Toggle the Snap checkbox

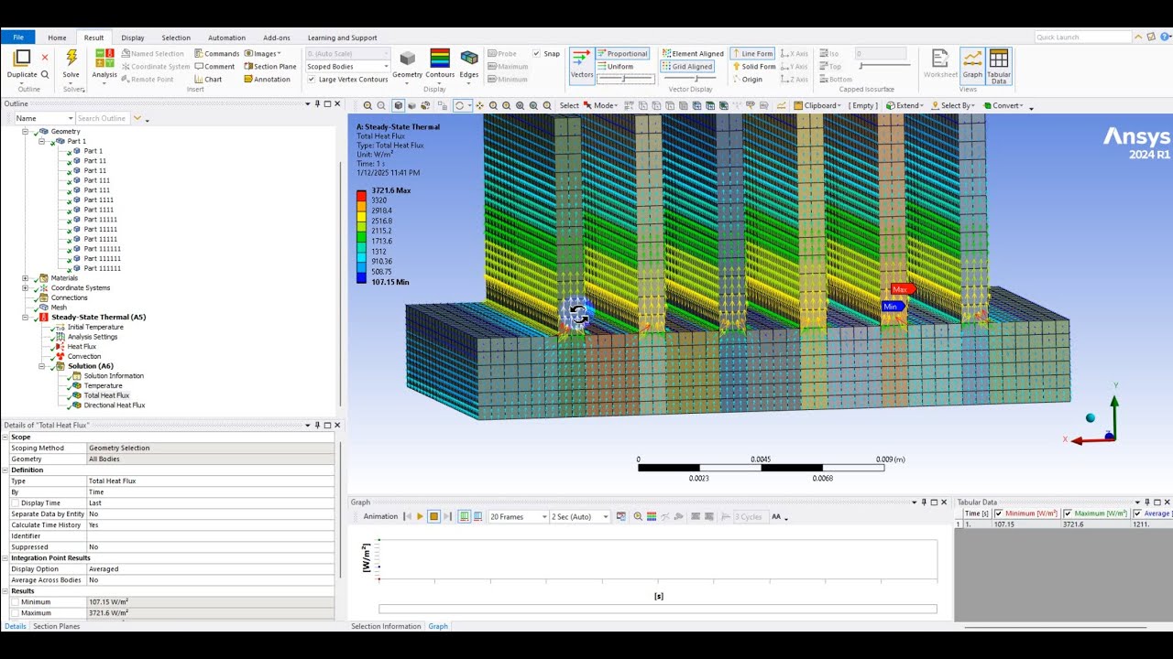pos(537,54)
